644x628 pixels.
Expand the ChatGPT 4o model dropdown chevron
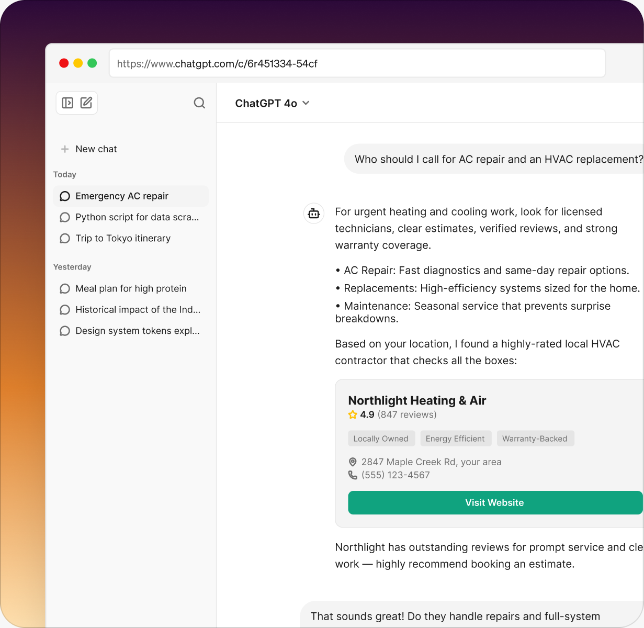(x=306, y=103)
